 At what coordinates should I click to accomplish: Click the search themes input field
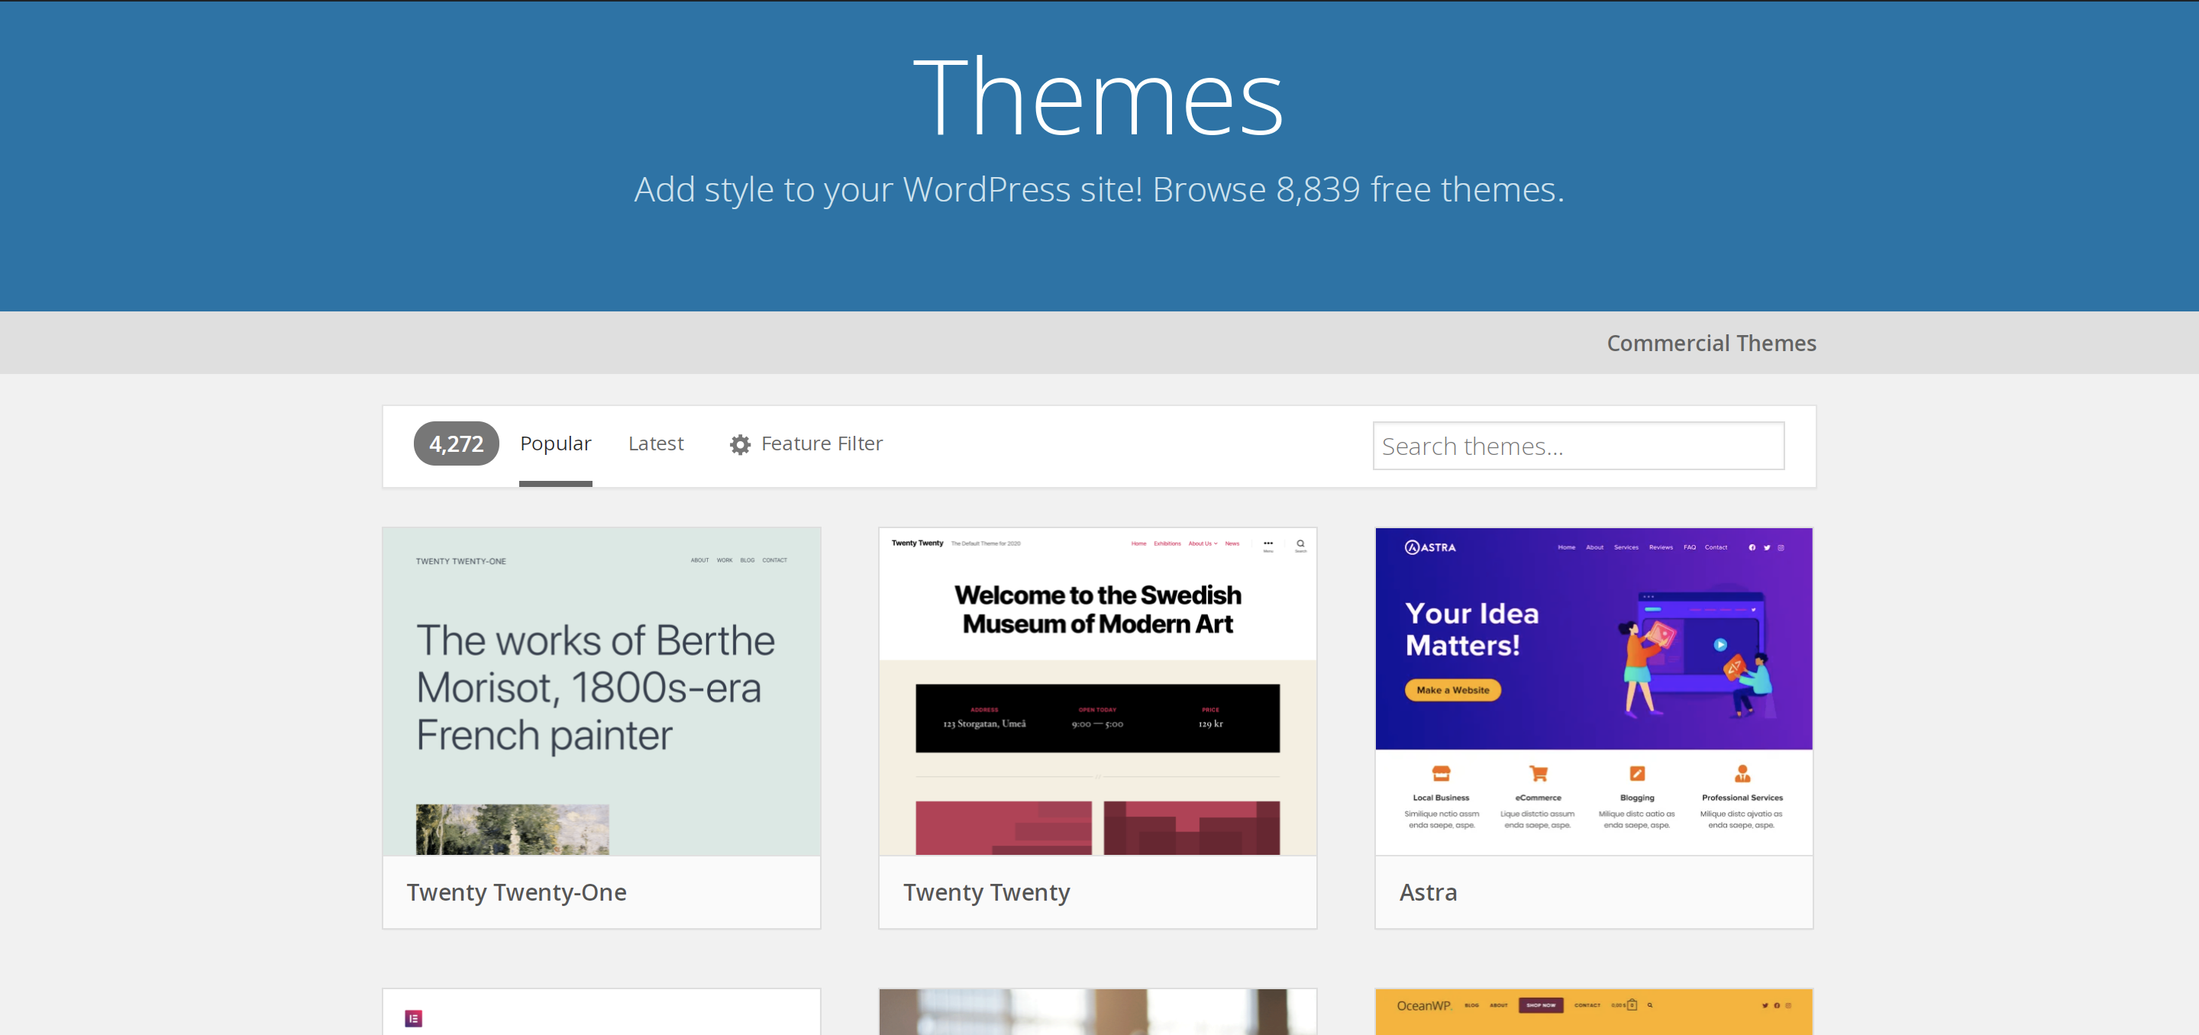point(1581,446)
